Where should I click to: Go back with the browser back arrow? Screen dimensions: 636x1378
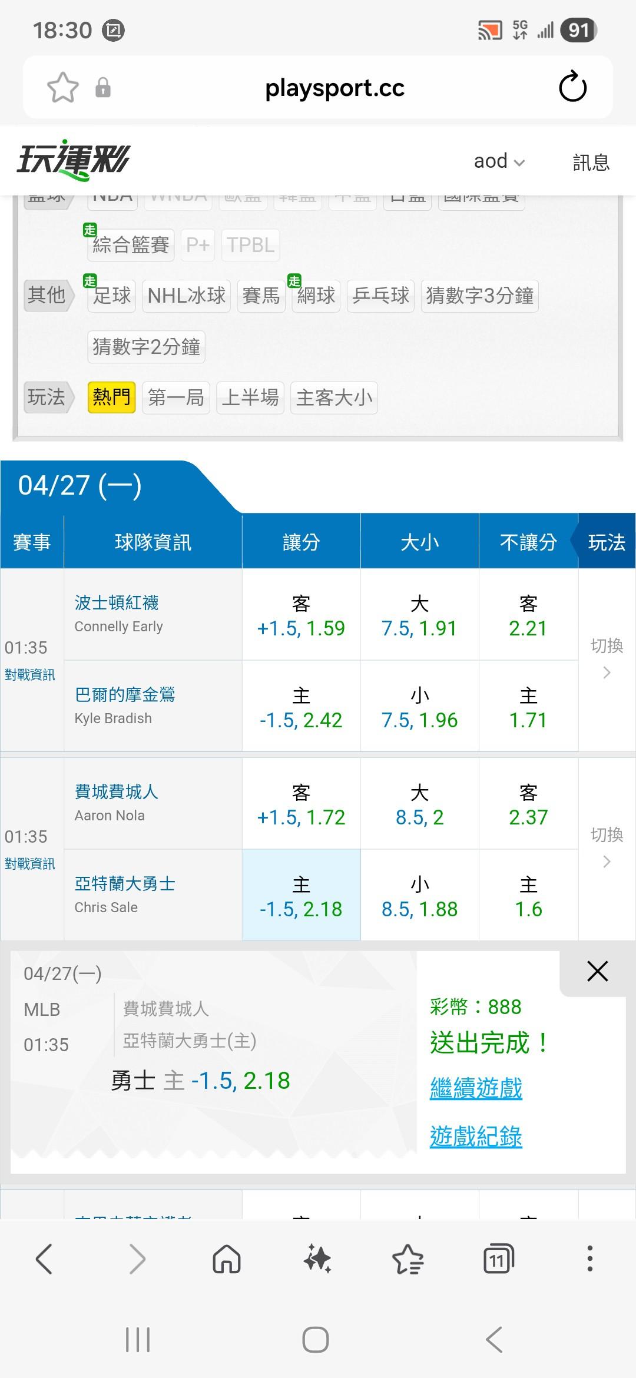[44, 1259]
